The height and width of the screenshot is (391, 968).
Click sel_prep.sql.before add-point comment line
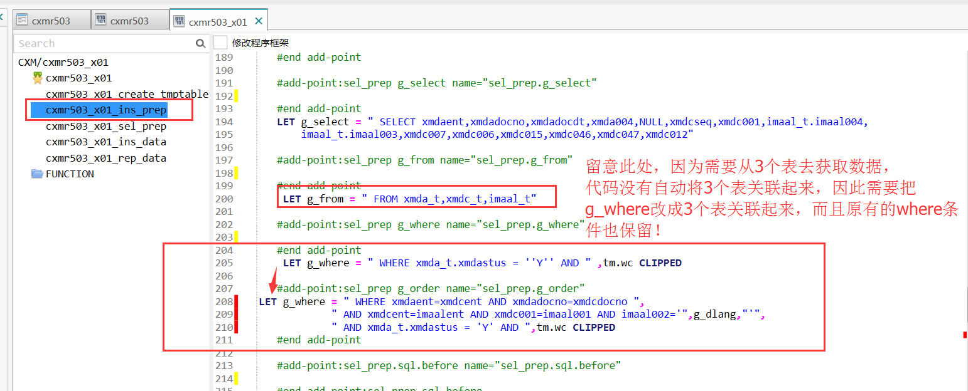point(449,365)
